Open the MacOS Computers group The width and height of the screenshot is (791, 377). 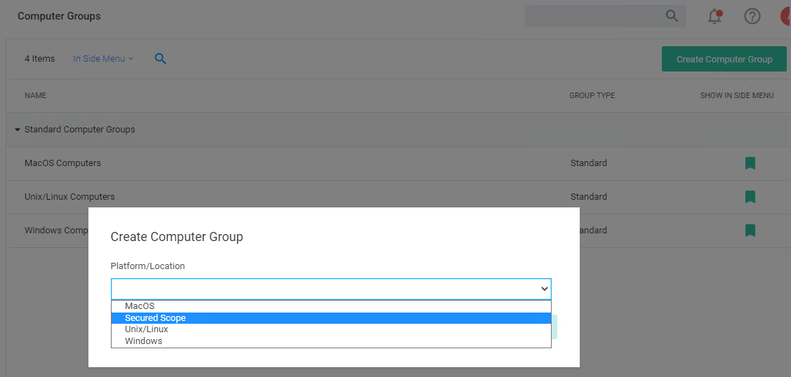point(62,163)
